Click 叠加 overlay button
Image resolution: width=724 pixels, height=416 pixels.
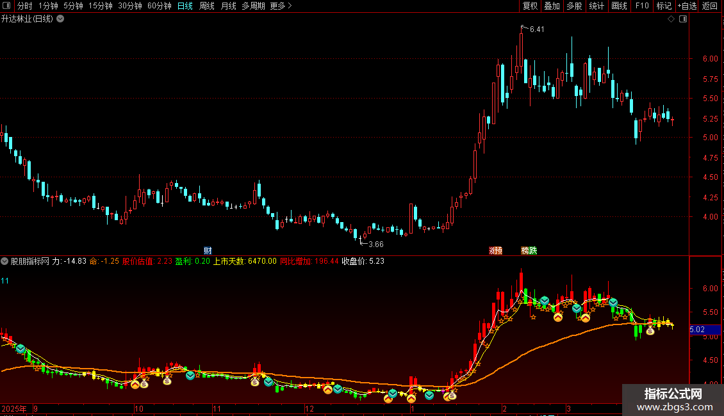click(x=552, y=6)
